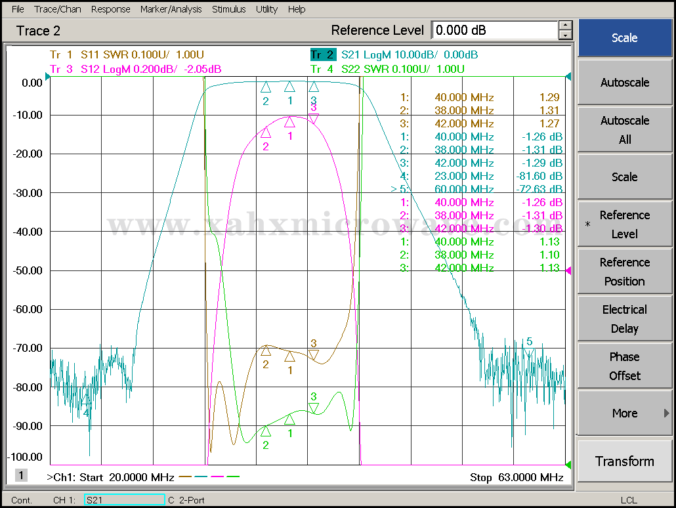The image size is (676, 508).
Task: Select green marker 2 on S22 trace
Action: click(266, 431)
